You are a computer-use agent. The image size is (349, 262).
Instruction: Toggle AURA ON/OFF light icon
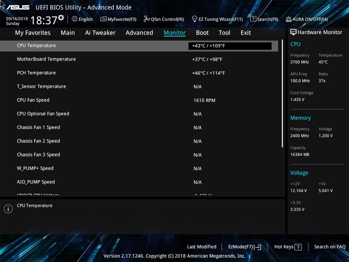(288, 19)
